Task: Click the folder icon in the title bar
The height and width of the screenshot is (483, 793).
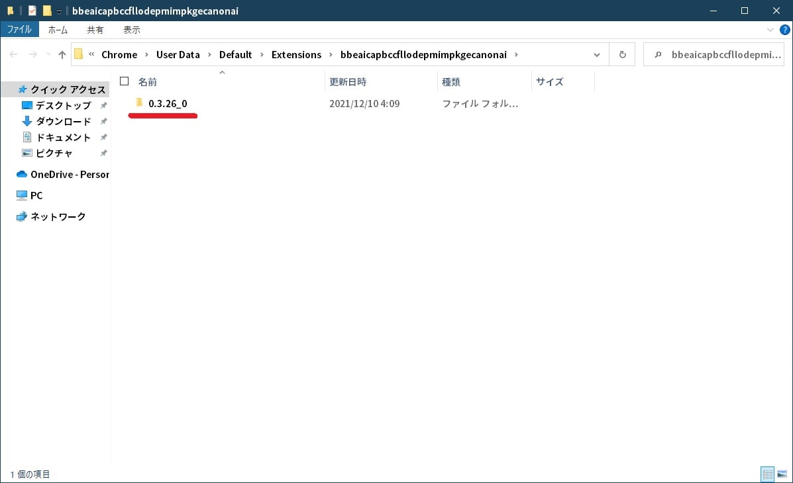Action: point(10,11)
